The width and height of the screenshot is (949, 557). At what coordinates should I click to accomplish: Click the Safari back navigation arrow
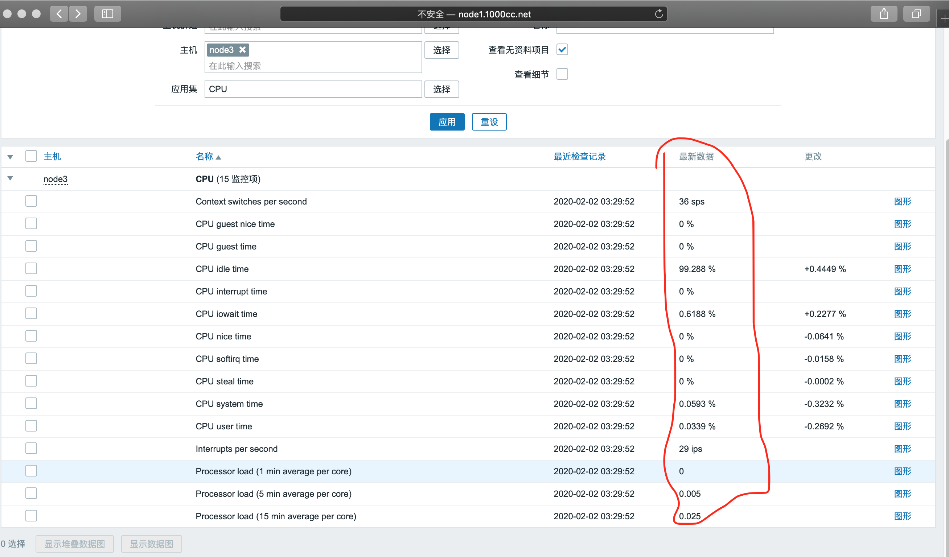coord(59,14)
